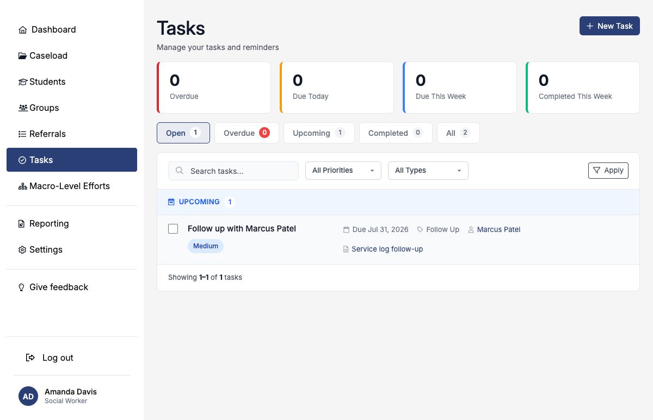The width and height of the screenshot is (653, 420).
Task: Click the Overdue summary card
Action: pyautogui.click(x=214, y=87)
